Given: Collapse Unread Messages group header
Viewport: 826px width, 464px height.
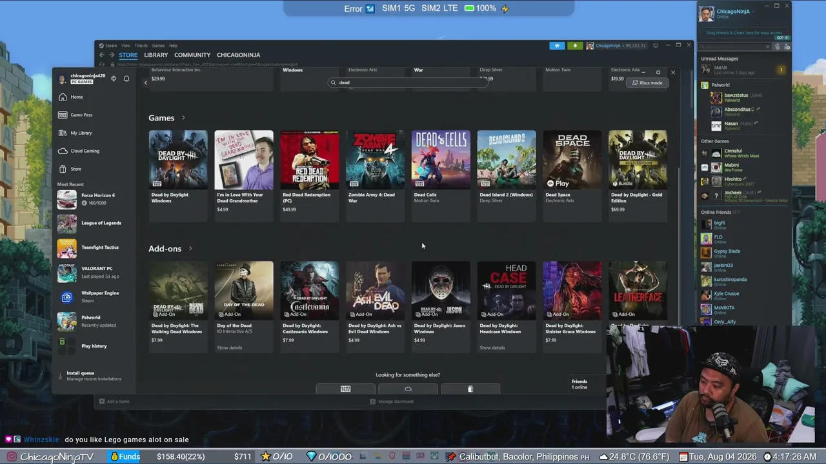Looking at the screenshot, I should click(x=720, y=59).
